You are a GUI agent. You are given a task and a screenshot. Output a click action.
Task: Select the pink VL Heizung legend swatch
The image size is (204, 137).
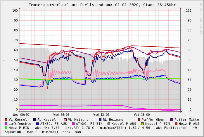(65, 120)
